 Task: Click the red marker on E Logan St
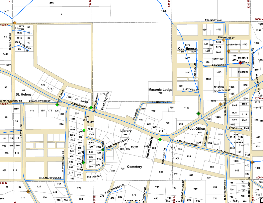click(x=240, y=63)
